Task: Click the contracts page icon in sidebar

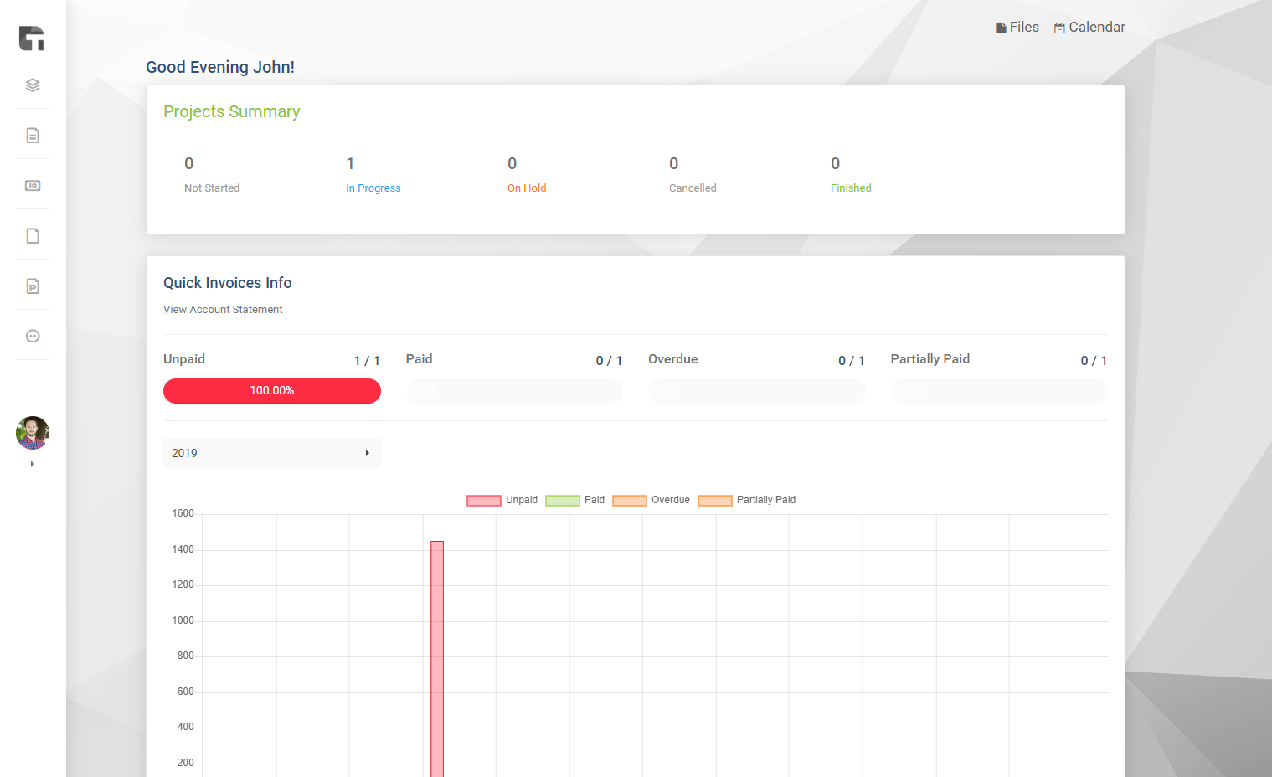Action: pos(32,235)
